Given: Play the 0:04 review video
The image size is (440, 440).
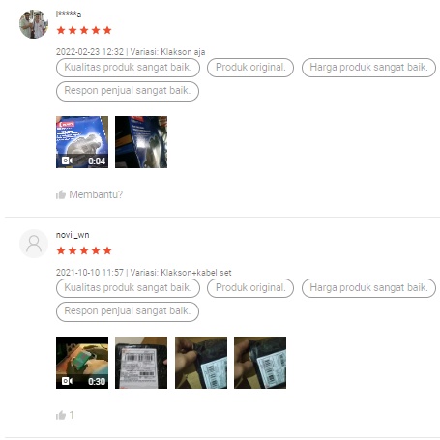Looking at the screenshot, I should pyautogui.click(x=82, y=142).
